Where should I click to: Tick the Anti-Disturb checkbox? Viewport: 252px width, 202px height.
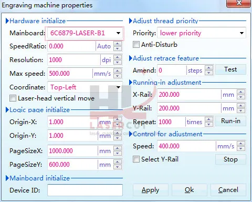coord(136,45)
